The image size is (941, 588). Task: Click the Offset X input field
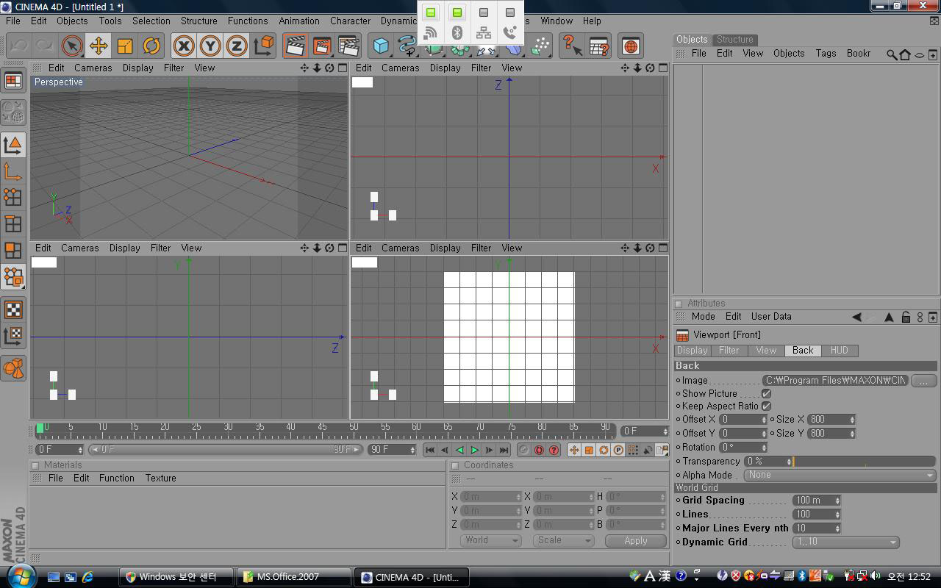(x=743, y=419)
